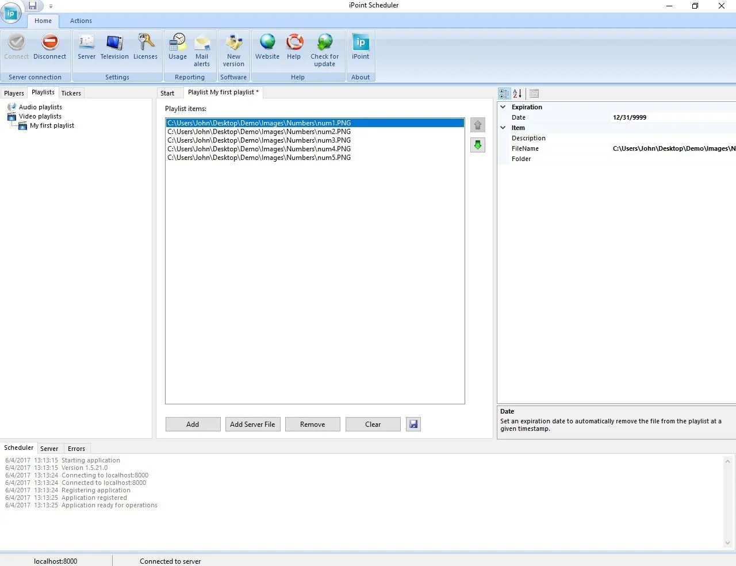Select num3.PNG in playlist items
The image size is (736, 566).
pos(259,140)
